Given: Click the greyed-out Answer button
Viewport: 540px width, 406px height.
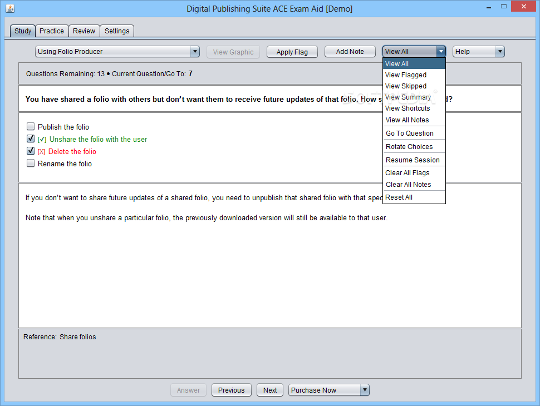Looking at the screenshot, I should click(x=188, y=390).
